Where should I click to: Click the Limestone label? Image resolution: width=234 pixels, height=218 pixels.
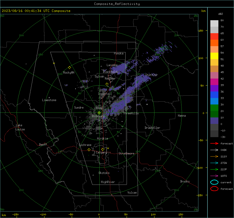49,100
